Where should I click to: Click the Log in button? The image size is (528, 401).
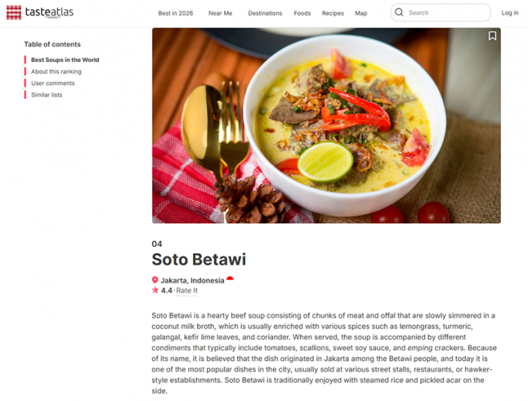(509, 12)
